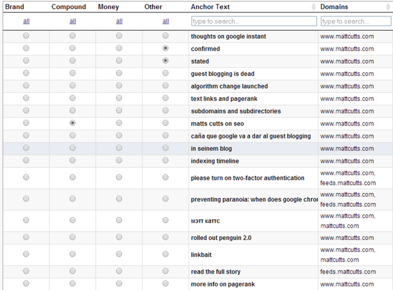
Task: Mark 'algorithm change launched' as Brand
Action: (x=26, y=86)
